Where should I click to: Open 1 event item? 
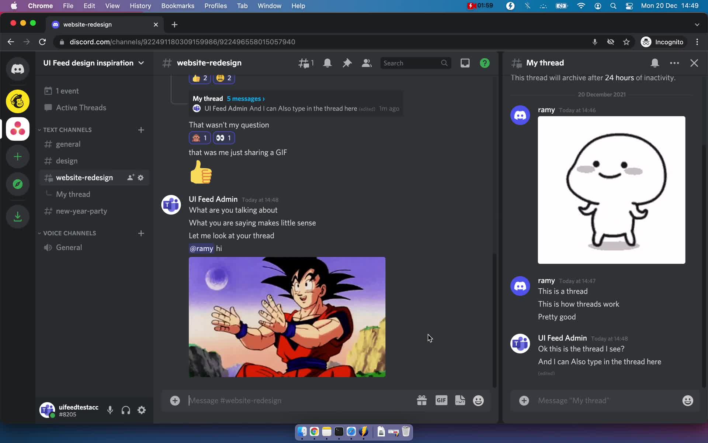click(94, 91)
